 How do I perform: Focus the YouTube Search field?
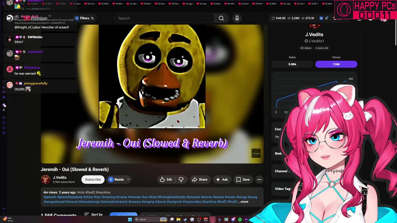[164, 18]
